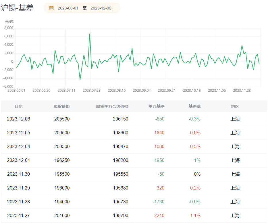
Task: Select the end date 2023-12-06 field
Action: point(101,8)
